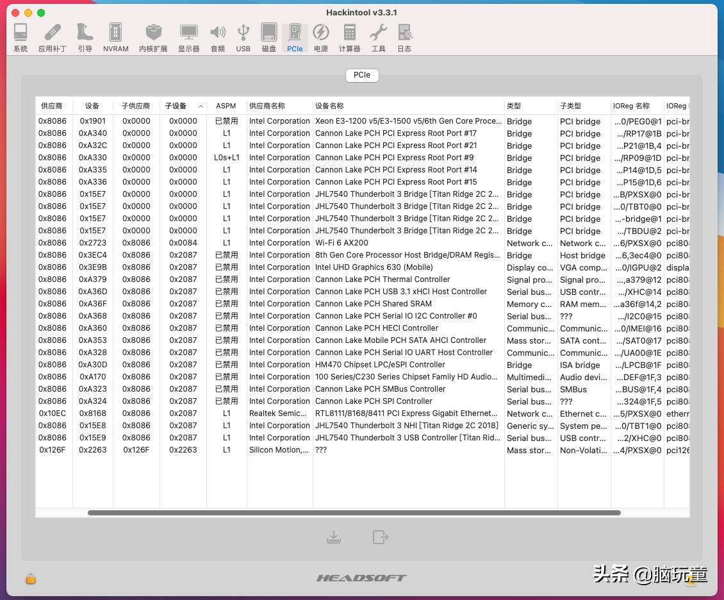724x600 pixels.
Task: Open the 显示器 display section
Action: coord(188,37)
